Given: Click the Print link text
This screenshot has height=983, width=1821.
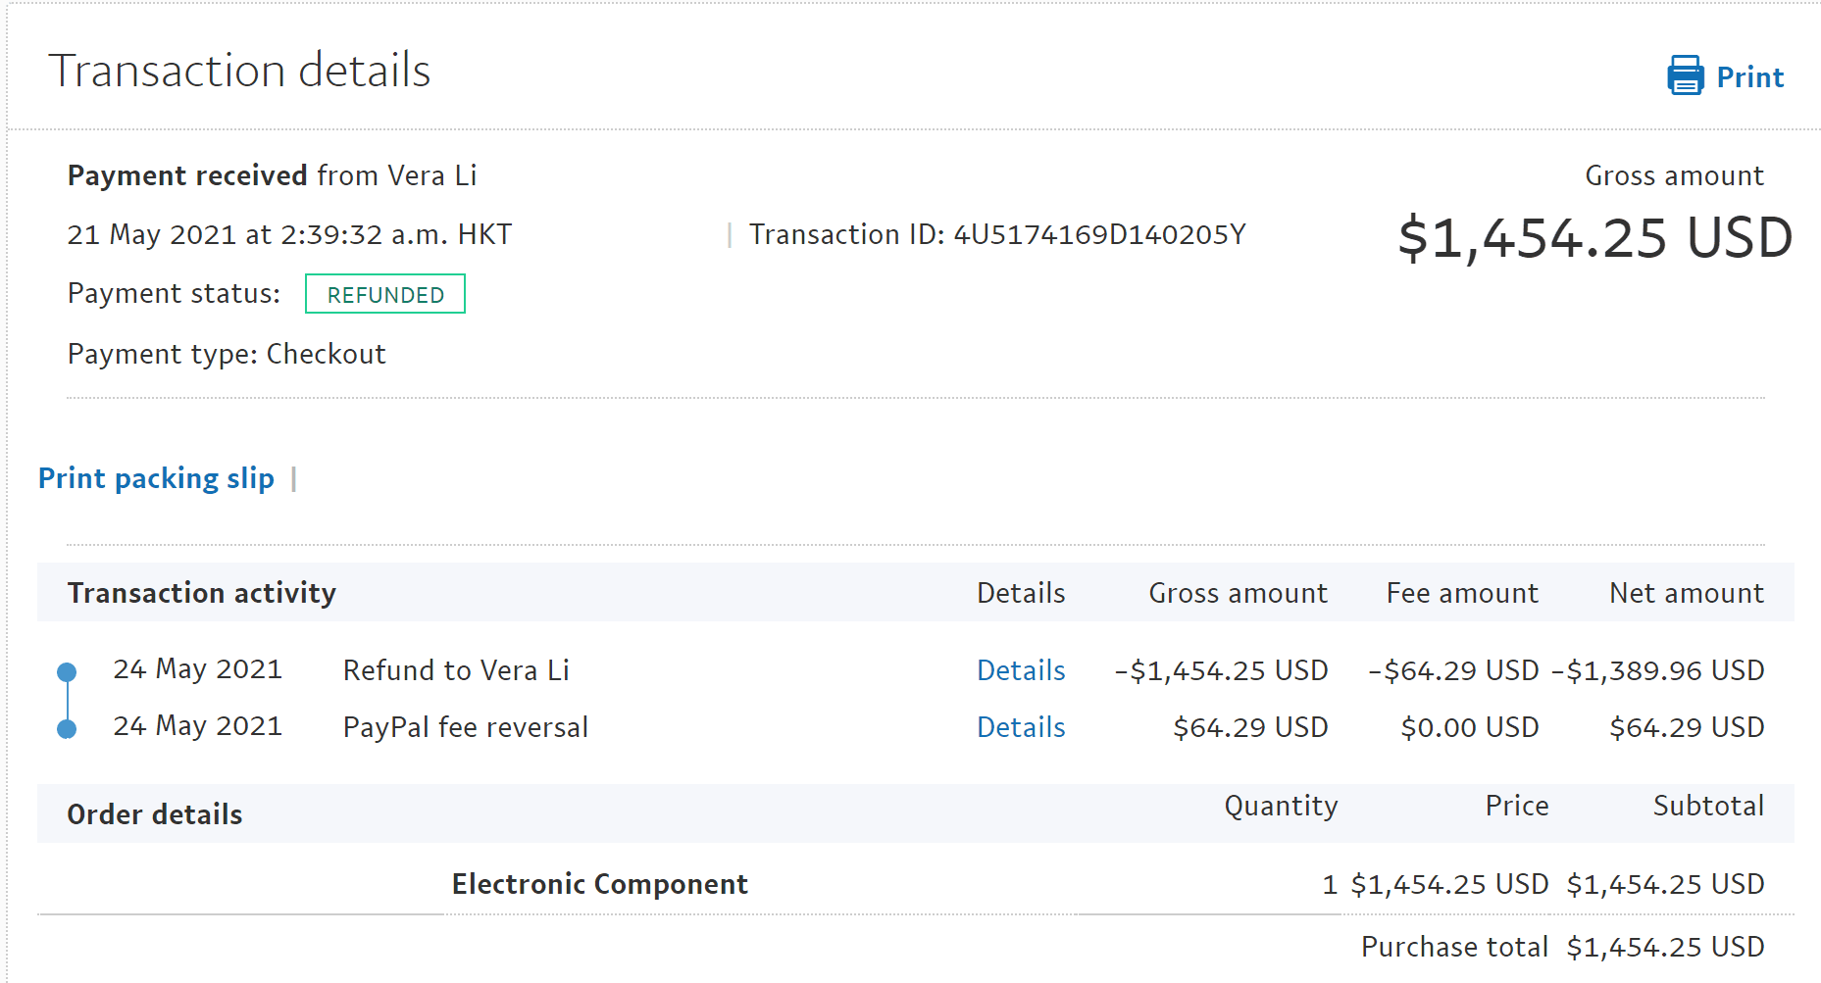Looking at the screenshot, I should [x=1749, y=77].
